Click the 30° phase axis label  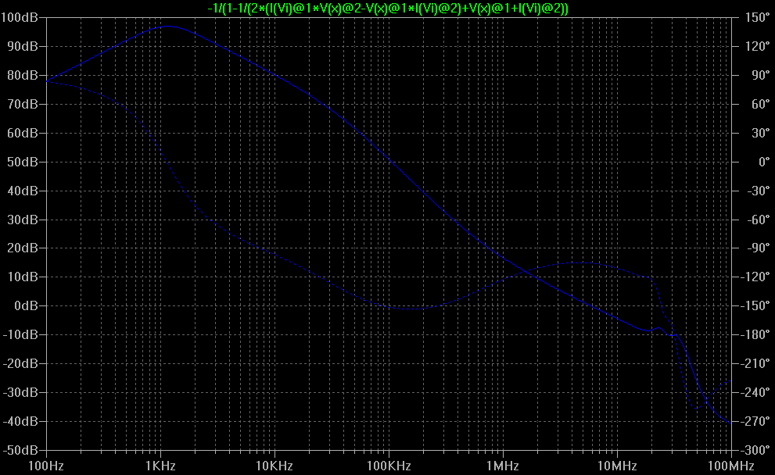click(x=761, y=134)
